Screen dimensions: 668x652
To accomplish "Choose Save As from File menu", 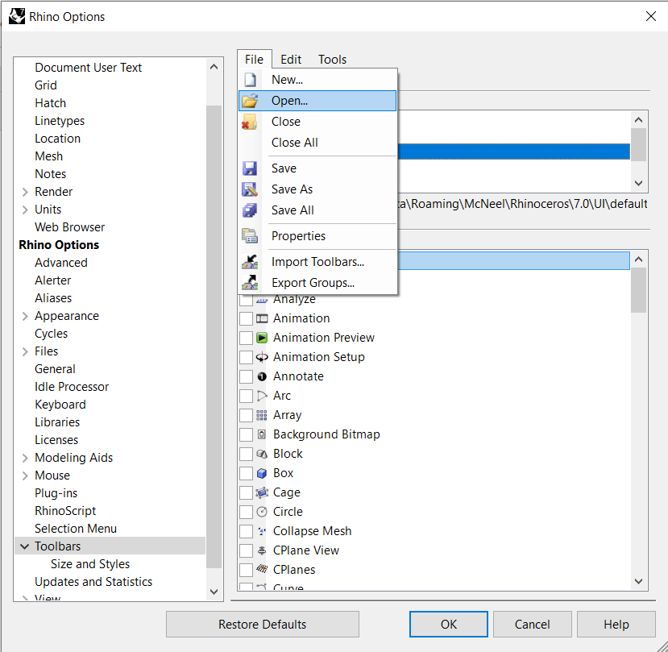I will (x=292, y=189).
